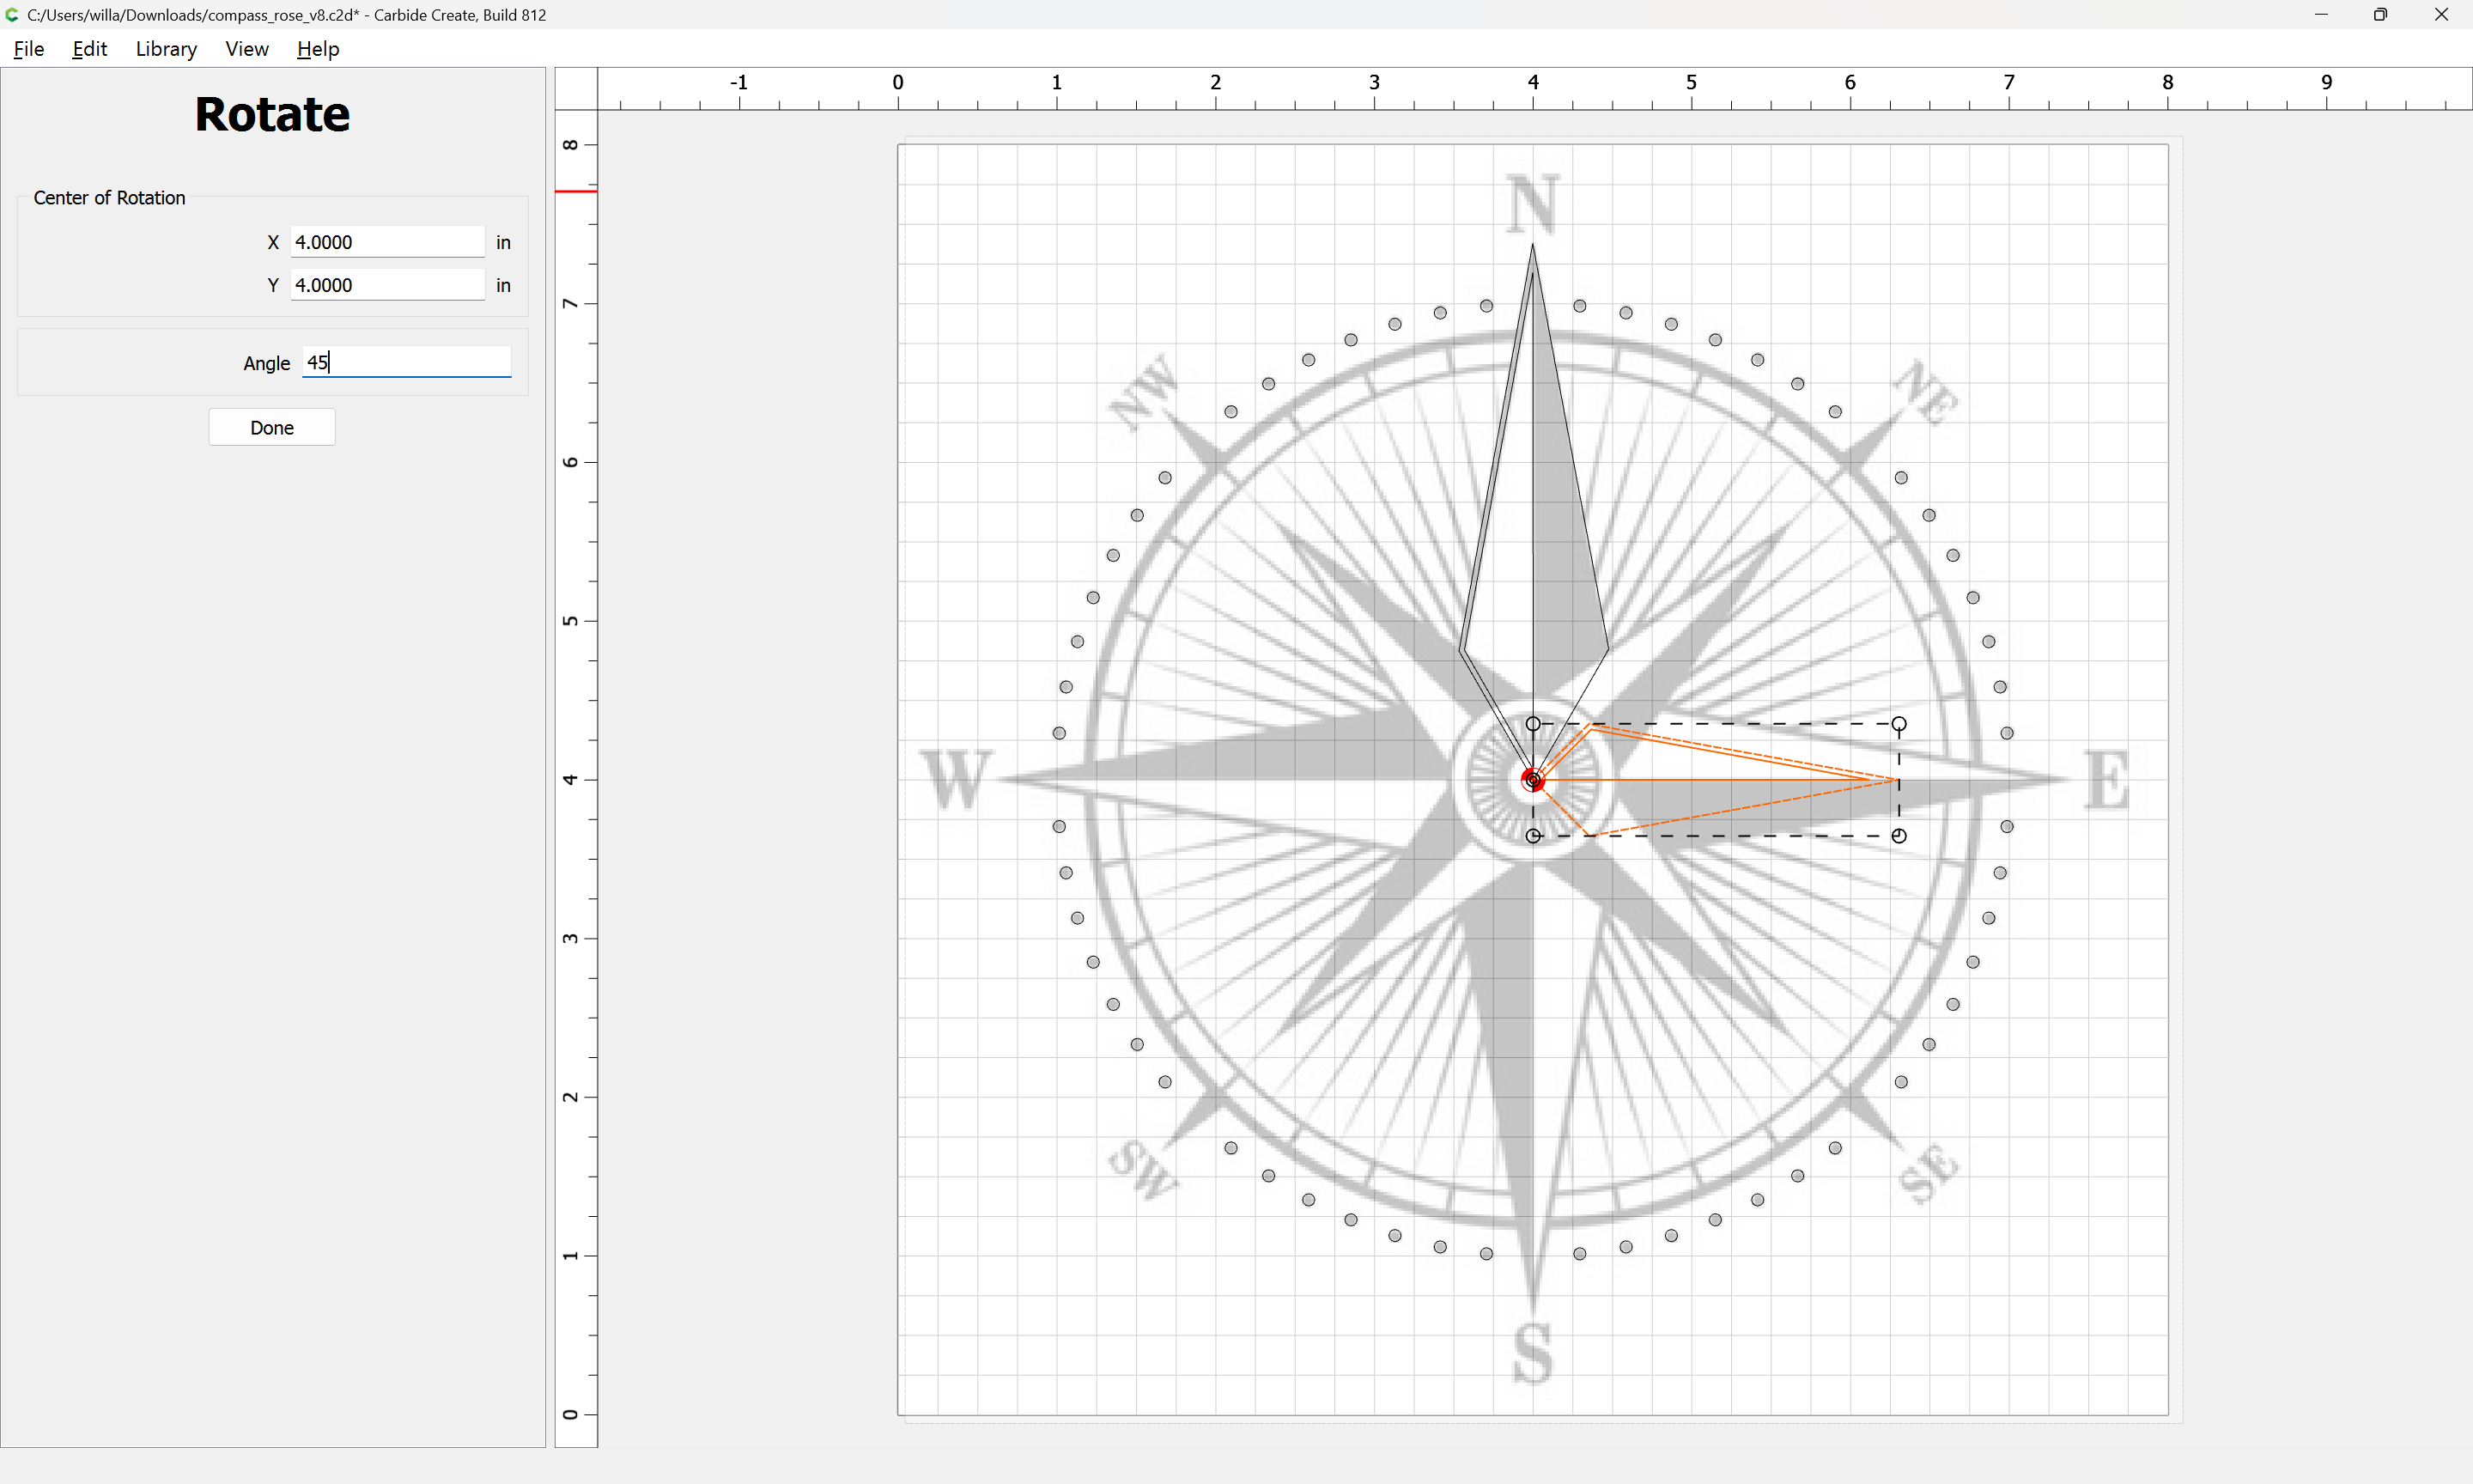Image resolution: width=2473 pixels, height=1484 pixels.
Task: Restore down the application window
Action: (2380, 15)
